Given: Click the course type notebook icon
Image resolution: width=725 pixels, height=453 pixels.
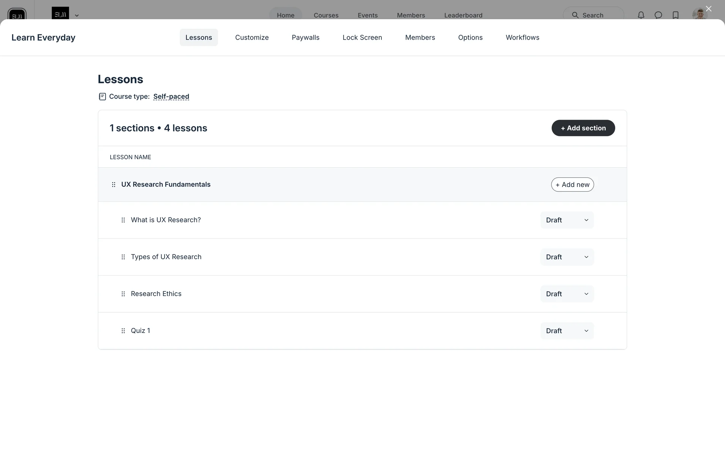Looking at the screenshot, I should [102, 97].
